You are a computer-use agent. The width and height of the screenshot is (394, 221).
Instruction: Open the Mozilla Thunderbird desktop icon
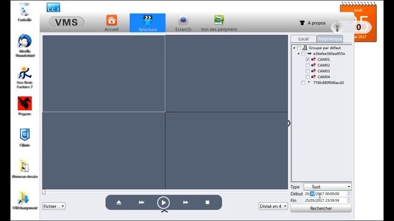click(25, 45)
